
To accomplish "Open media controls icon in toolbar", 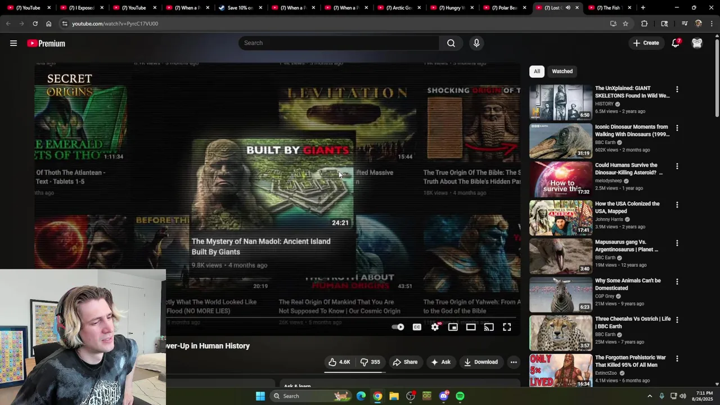I will coord(685,24).
